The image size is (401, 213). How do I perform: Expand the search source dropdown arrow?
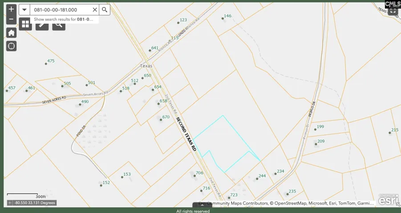[x=24, y=10]
